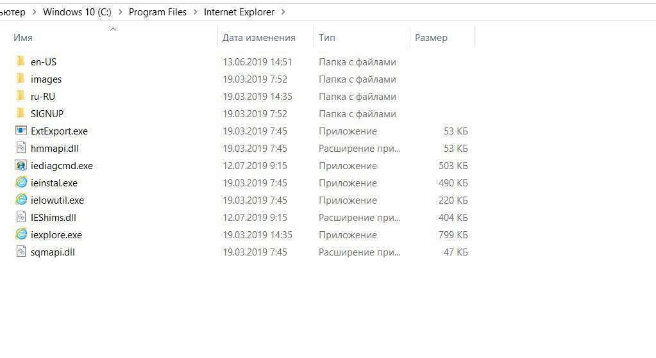656x358 pixels.
Task: Select file name sqmapi.dll
Action: click(53, 252)
